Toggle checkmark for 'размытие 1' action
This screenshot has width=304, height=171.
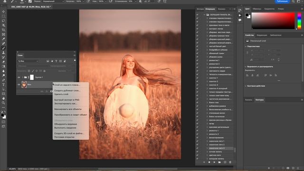tap(198, 60)
